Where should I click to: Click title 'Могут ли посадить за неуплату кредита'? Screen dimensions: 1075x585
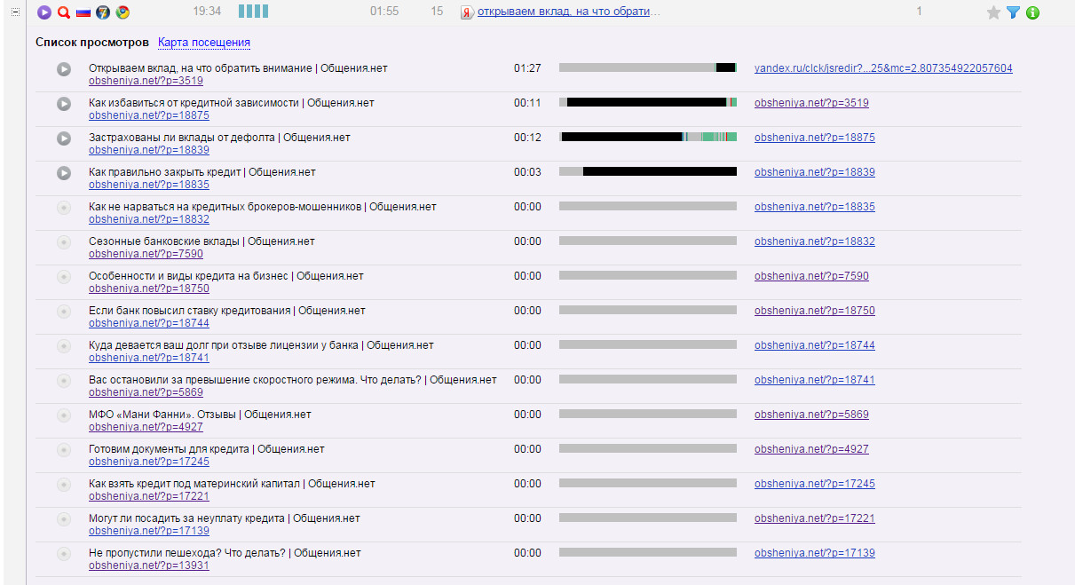point(187,518)
